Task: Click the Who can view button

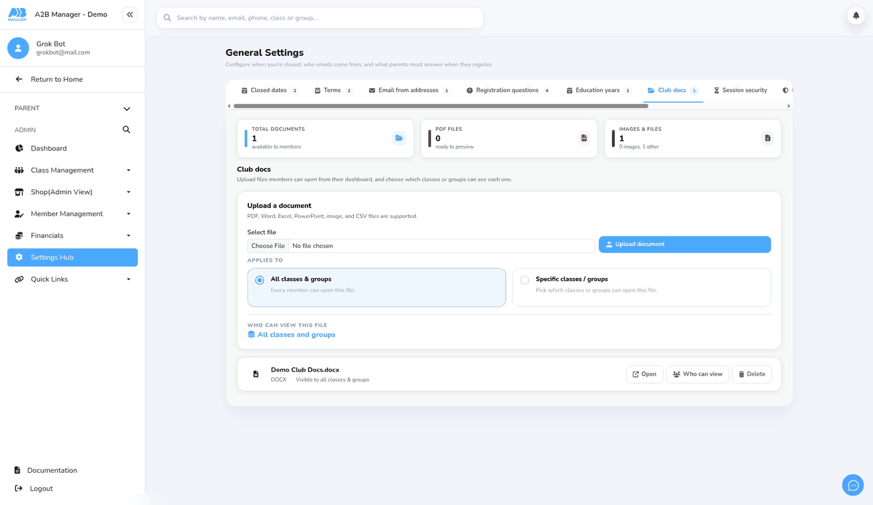Action: pos(697,374)
